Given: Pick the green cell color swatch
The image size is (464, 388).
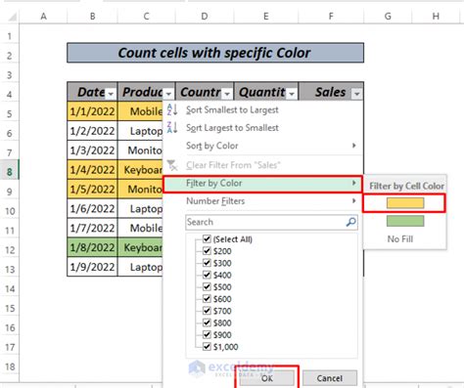Looking at the screenshot, I should coord(405,221).
